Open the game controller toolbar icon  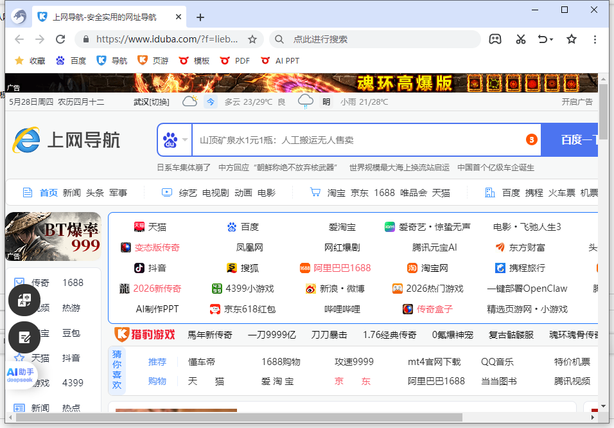coord(495,39)
